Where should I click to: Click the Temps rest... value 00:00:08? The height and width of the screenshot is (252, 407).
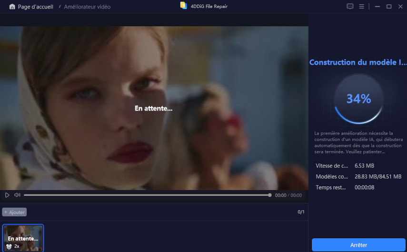point(365,188)
